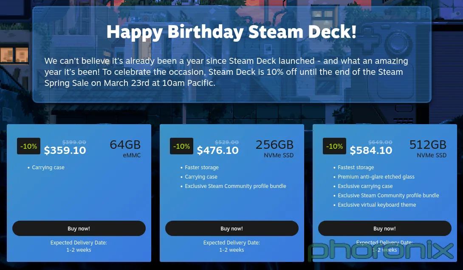Click the 64GB eMMC storage label
Viewport: 463px width, 270px height.
pyautogui.click(x=125, y=148)
